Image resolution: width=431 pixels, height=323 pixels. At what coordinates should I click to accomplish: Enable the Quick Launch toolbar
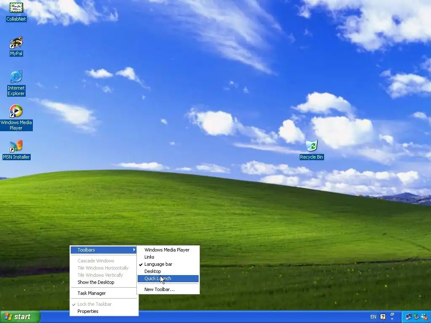(x=168, y=278)
